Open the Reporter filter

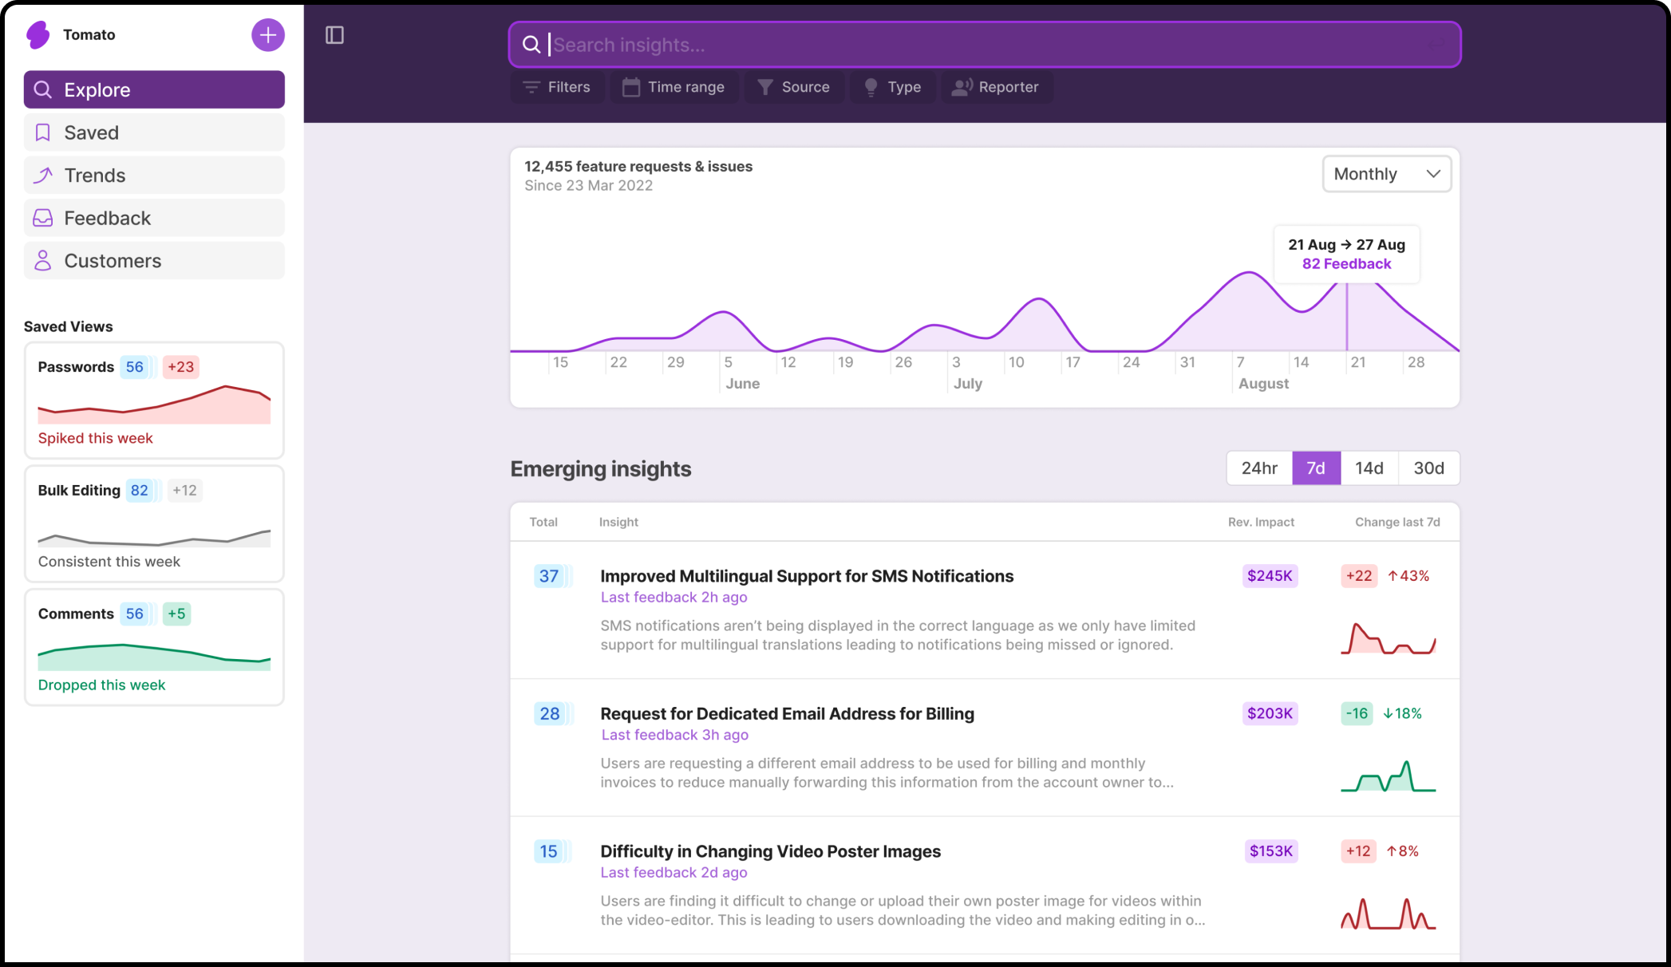[x=996, y=87]
